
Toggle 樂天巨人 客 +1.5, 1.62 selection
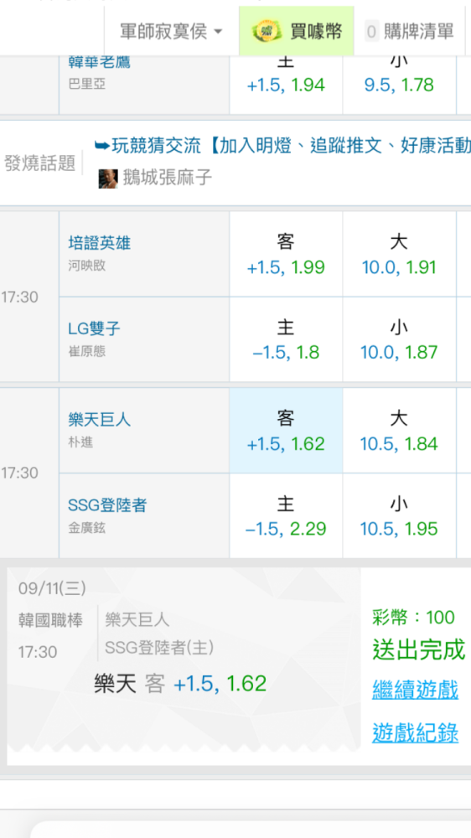pyautogui.click(x=286, y=431)
